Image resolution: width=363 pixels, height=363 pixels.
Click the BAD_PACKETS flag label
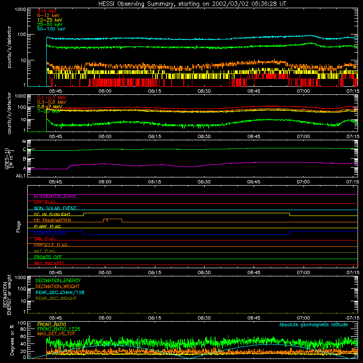(x=49, y=263)
